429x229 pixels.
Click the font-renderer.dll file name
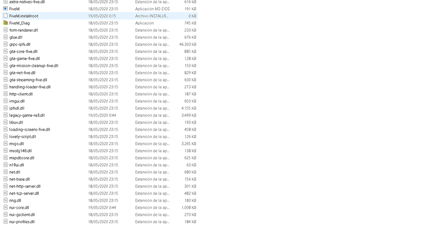24,30
